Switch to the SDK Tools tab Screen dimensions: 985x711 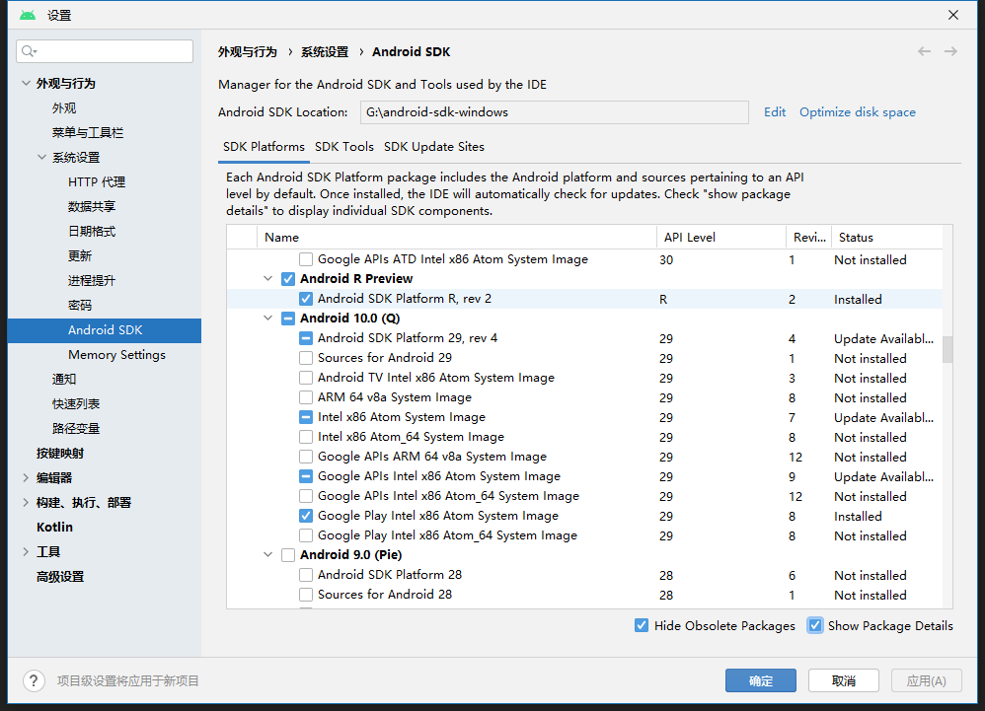click(x=342, y=146)
